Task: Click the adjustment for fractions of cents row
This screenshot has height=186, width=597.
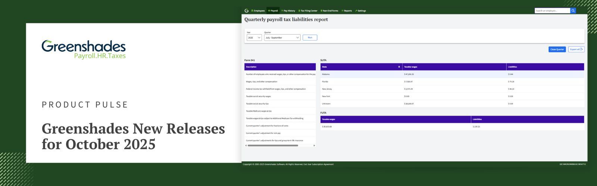Action: (x=280, y=126)
